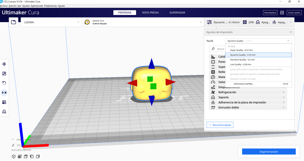Click the Iniciar sesión button
The height and width of the screenshot is (161, 304).
[x=294, y=12]
